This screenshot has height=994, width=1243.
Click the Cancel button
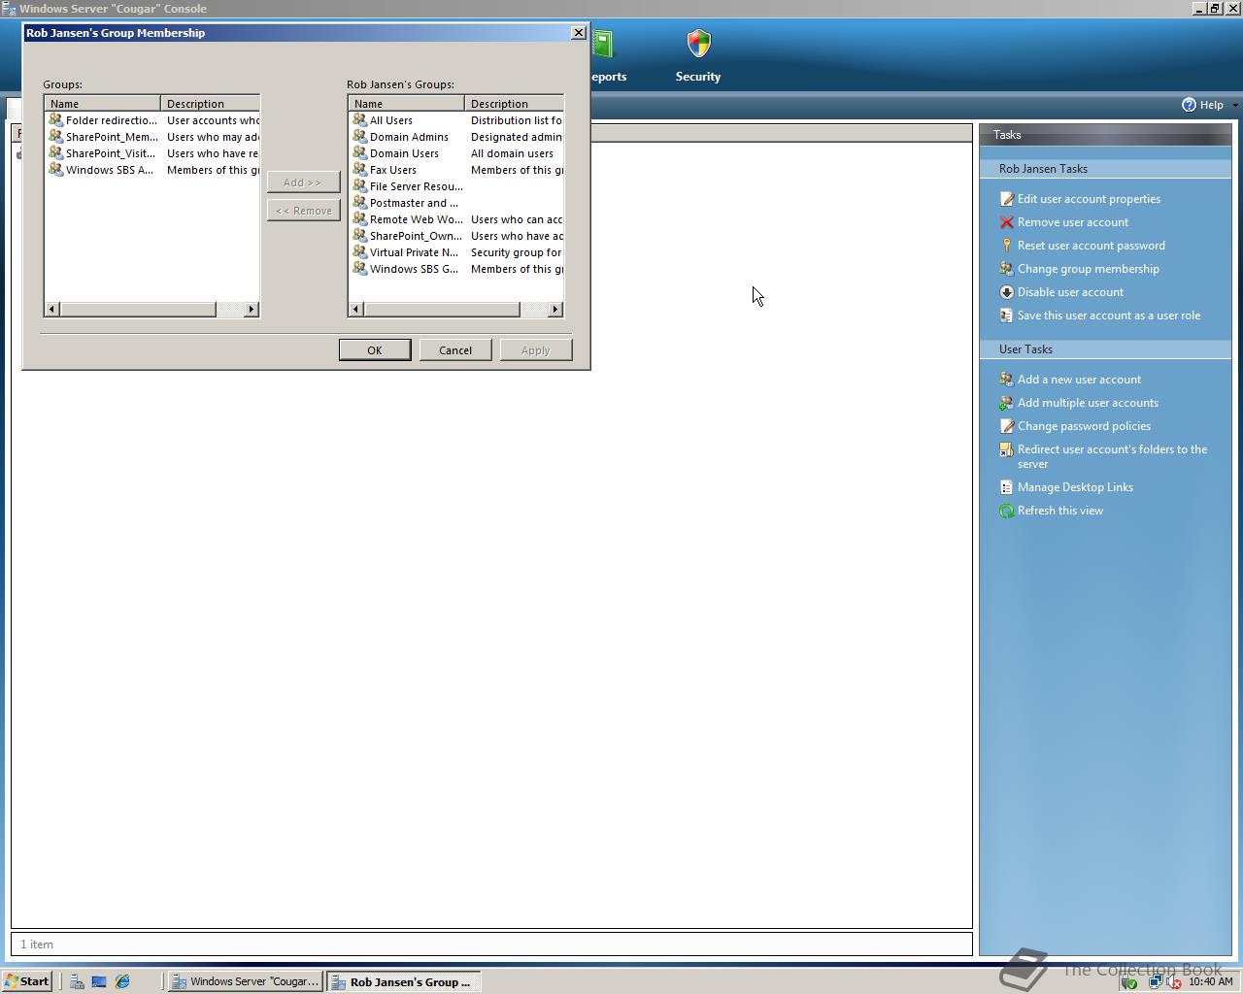click(x=455, y=349)
